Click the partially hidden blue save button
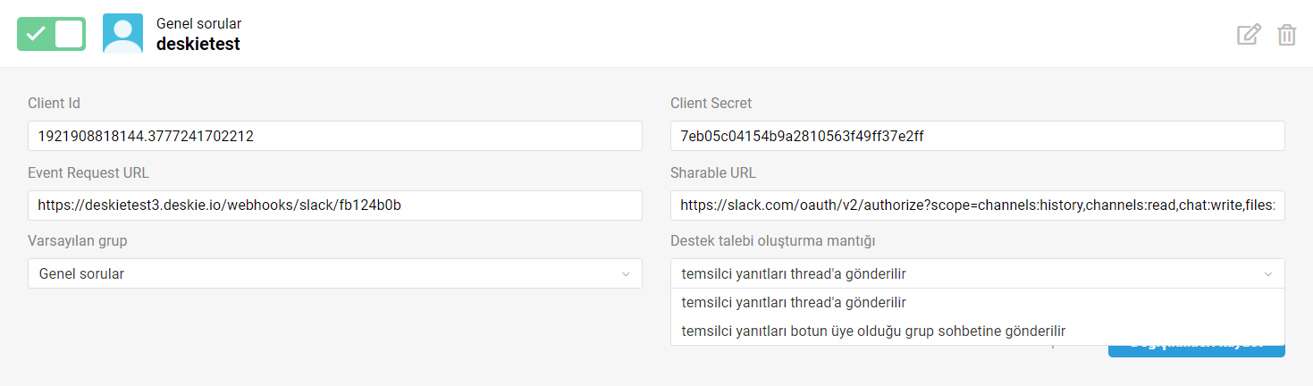Screen dimensions: 1313x386 click(x=1197, y=351)
